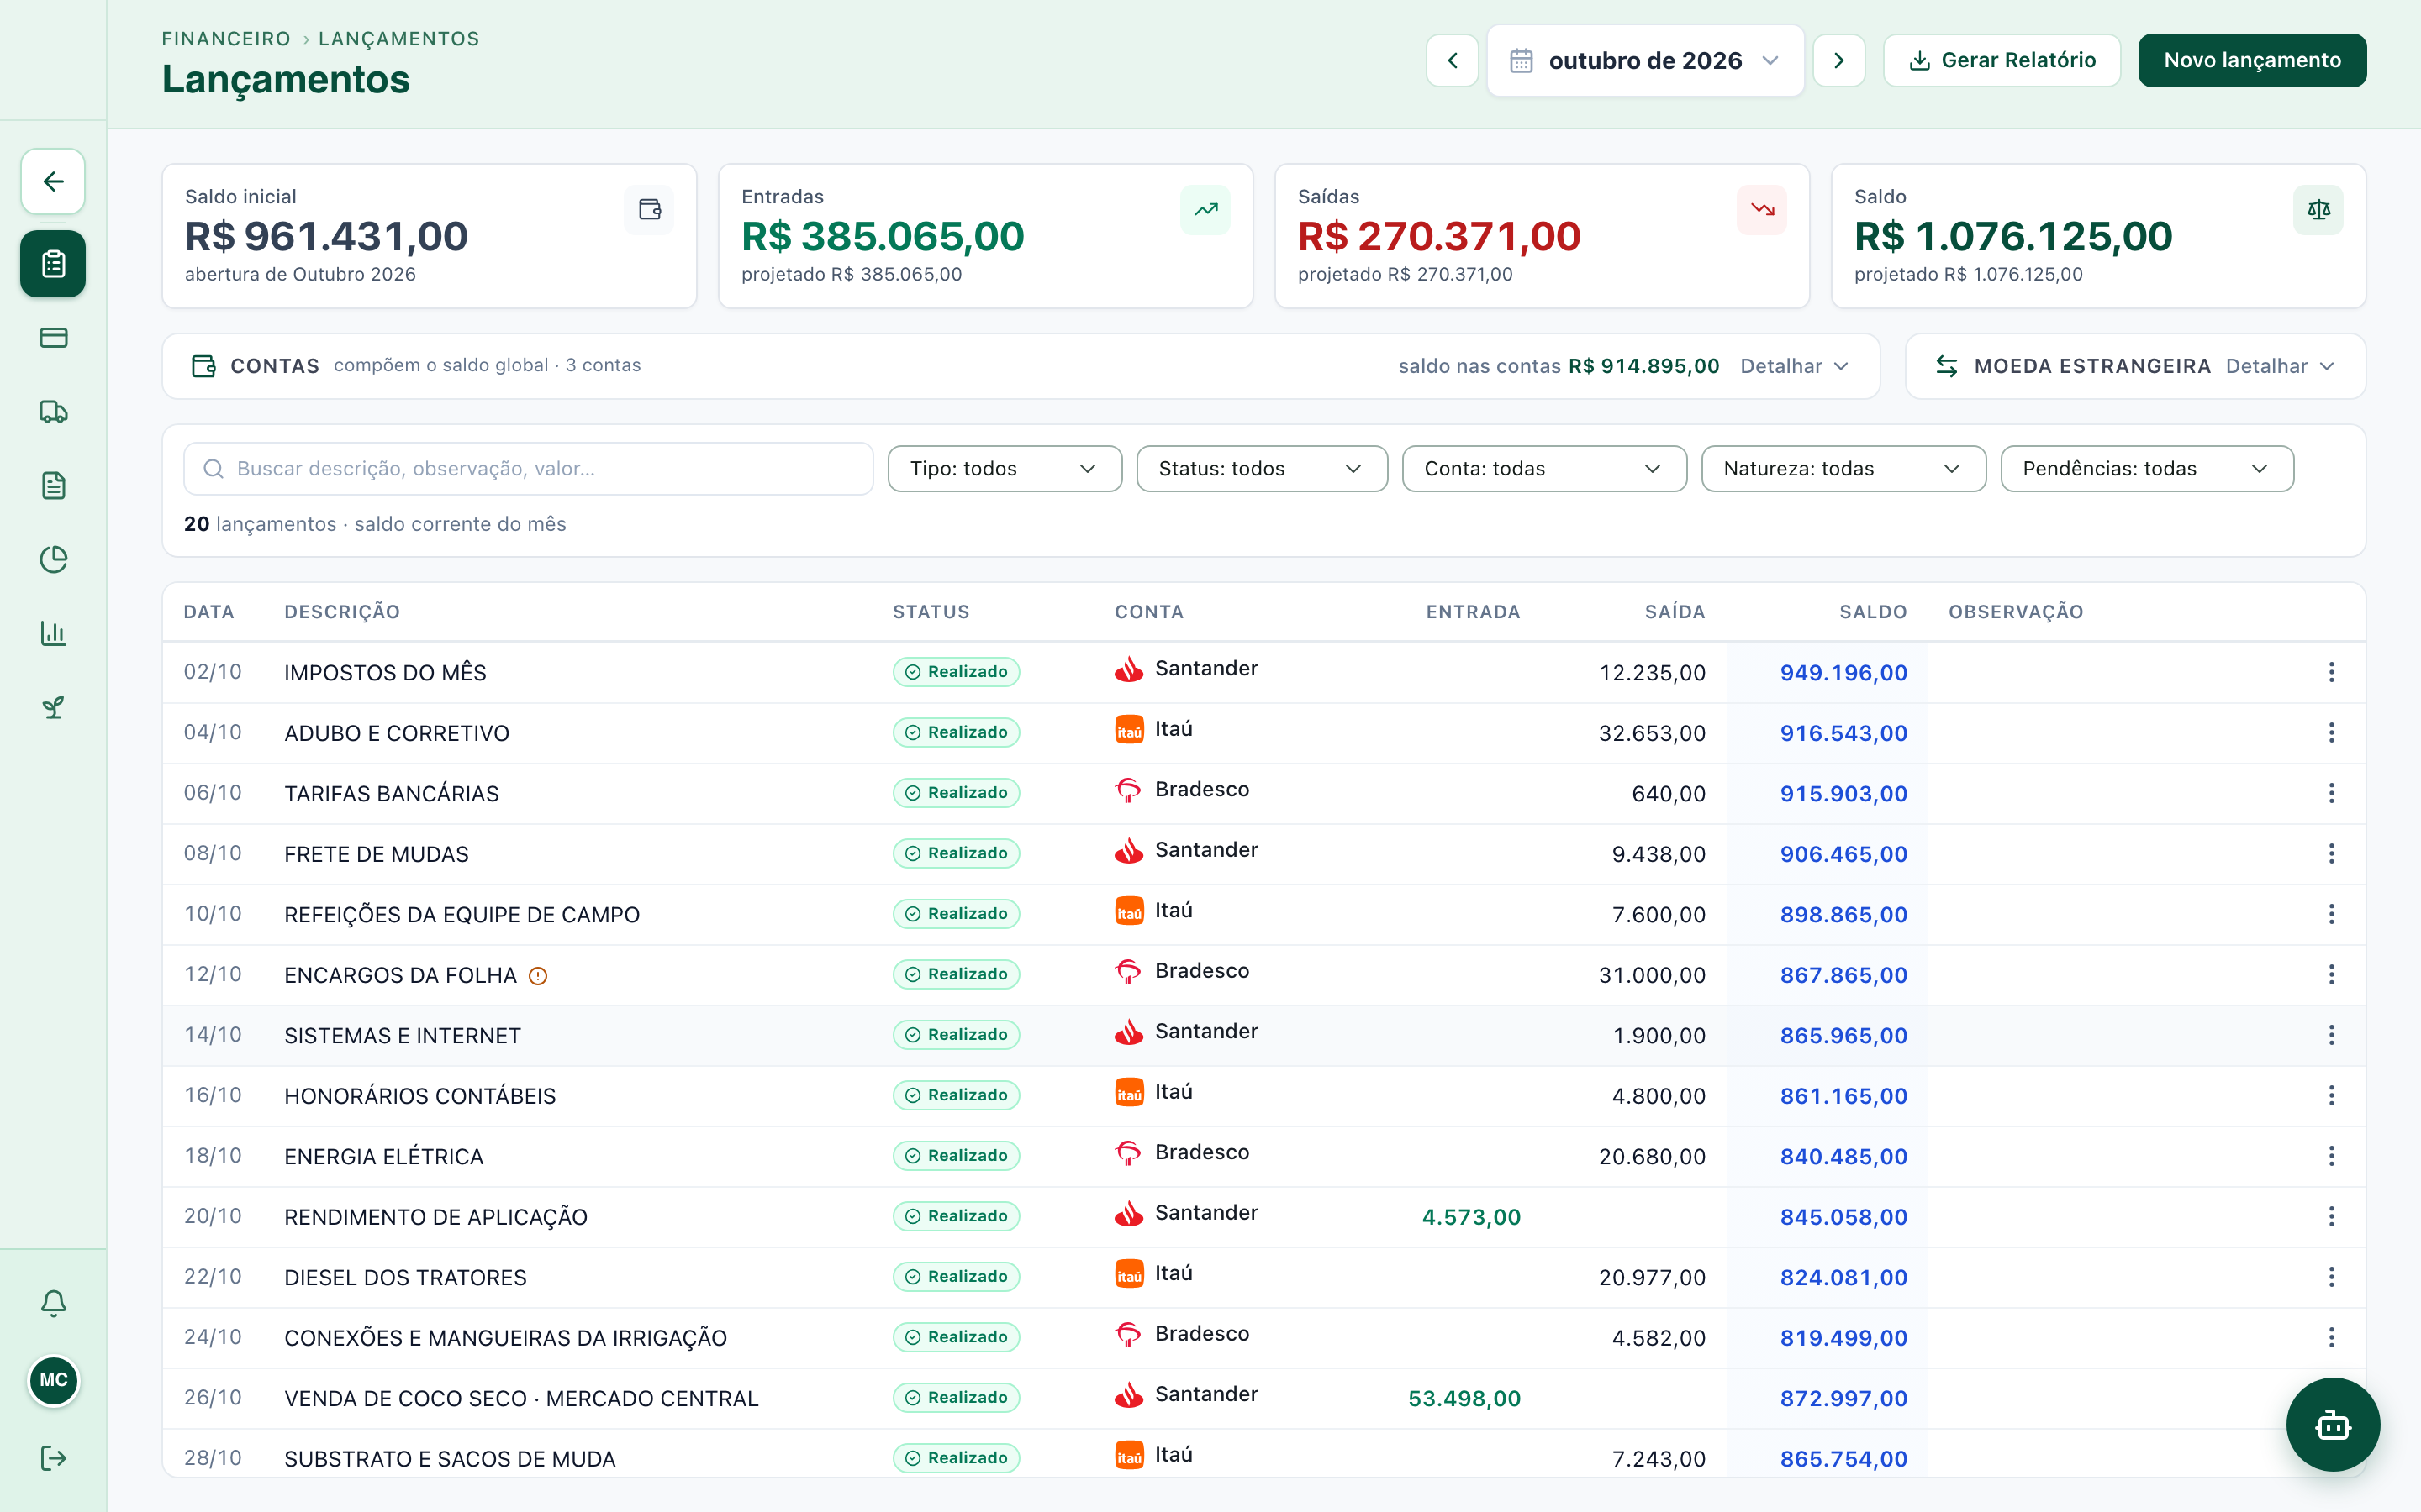
Task: Click the 53.498,00 entrada value
Action: tap(1464, 1398)
